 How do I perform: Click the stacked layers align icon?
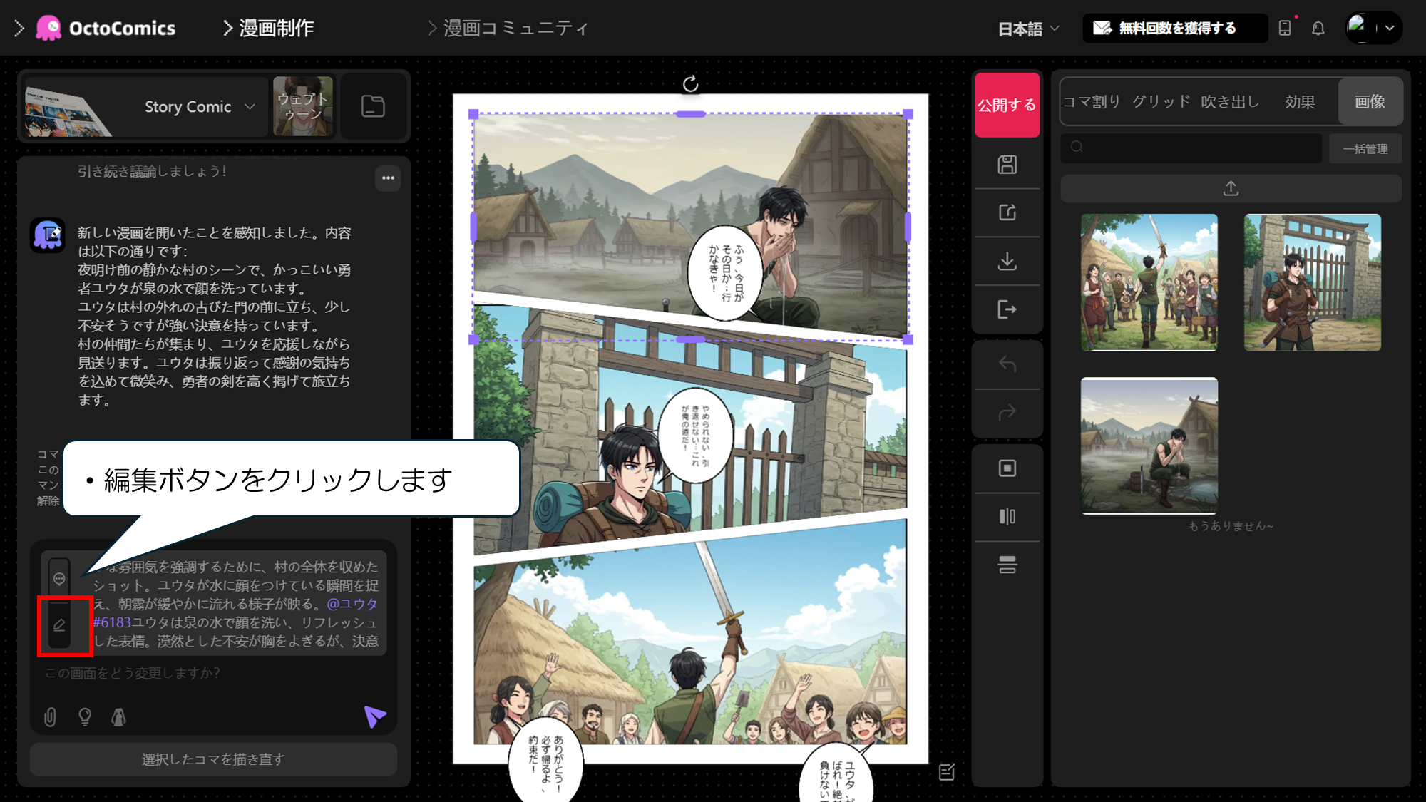tap(1007, 565)
